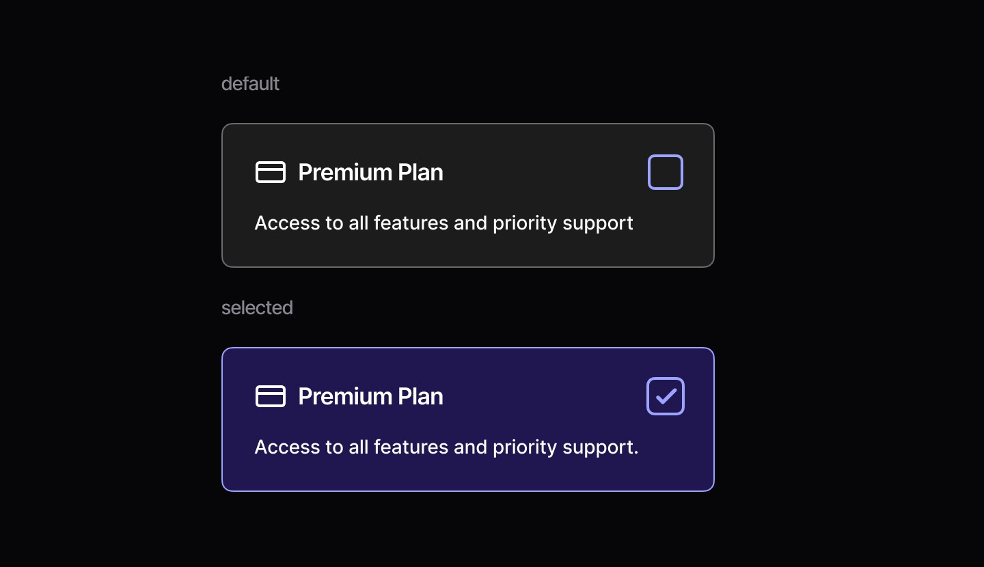Click the 'selected' state label
984x567 pixels.
pyautogui.click(x=257, y=308)
